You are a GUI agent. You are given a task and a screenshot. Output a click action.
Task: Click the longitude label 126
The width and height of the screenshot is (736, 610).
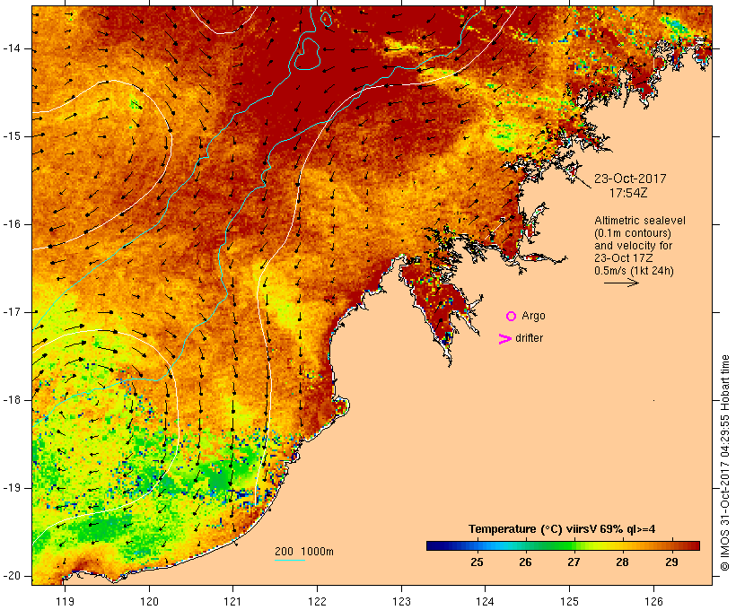[x=653, y=601]
